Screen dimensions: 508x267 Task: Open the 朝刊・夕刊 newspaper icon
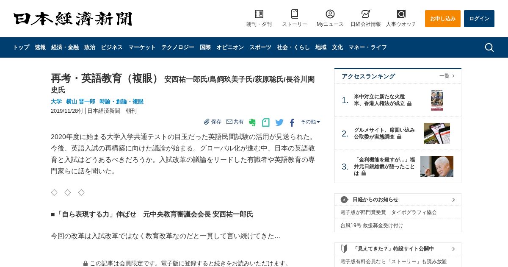259,14
